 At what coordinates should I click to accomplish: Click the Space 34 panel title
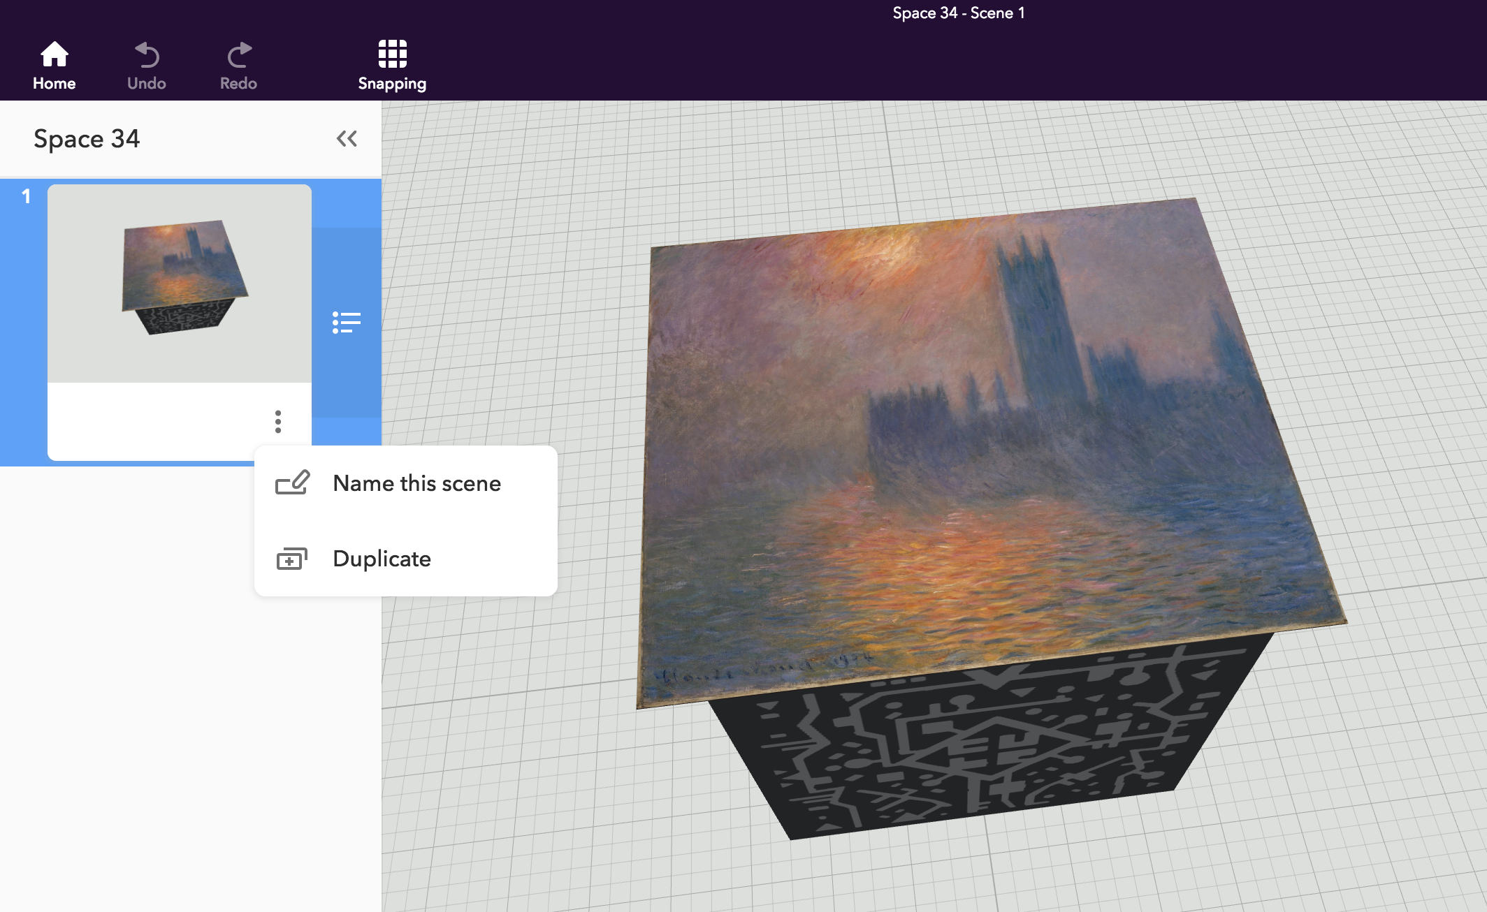(87, 139)
